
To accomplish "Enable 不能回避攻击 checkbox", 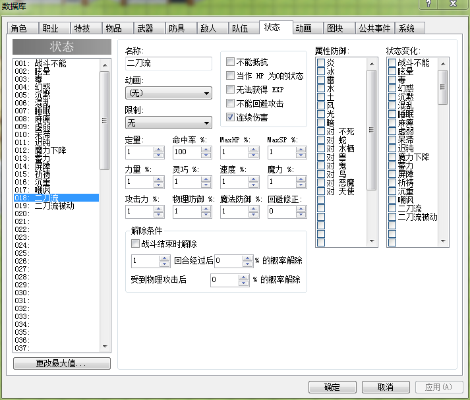I will pos(230,103).
